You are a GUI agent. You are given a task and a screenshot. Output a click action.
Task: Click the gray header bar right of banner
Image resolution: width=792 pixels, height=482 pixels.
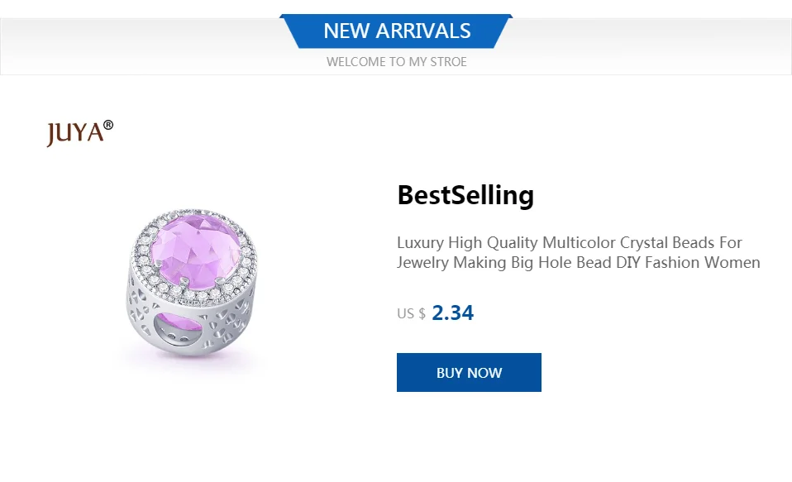(651, 46)
